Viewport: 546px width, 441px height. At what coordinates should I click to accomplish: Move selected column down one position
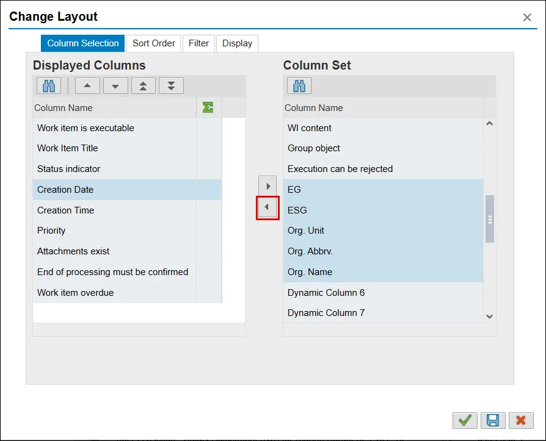[x=115, y=86]
